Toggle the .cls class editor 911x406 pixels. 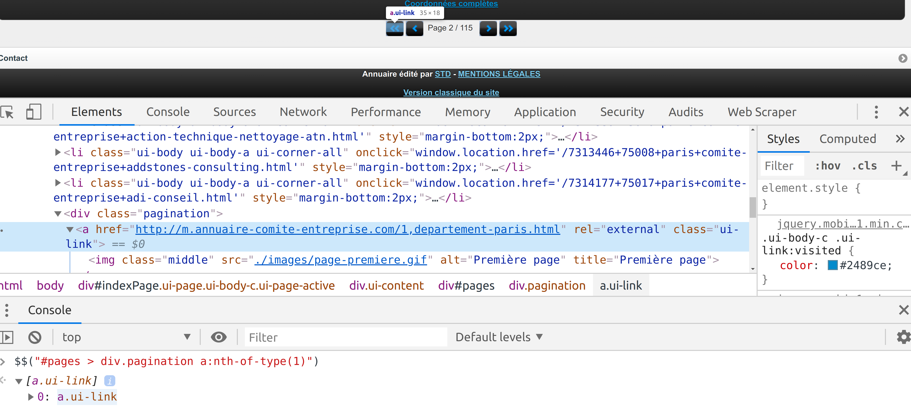point(864,166)
